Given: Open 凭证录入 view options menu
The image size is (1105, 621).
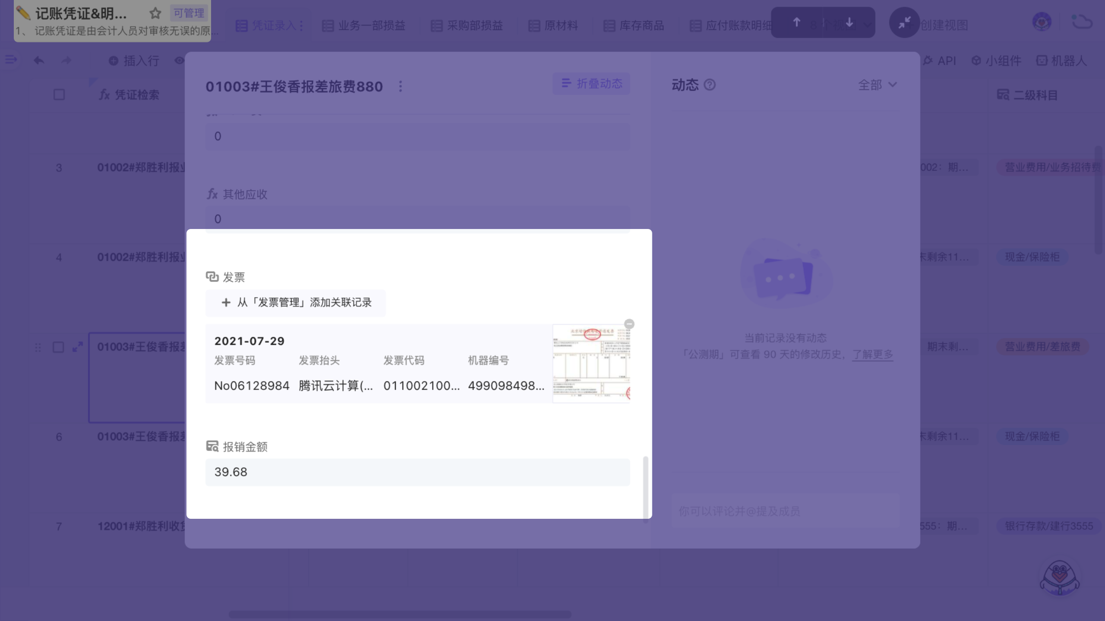Looking at the screenshot, I should click(302, 26).
